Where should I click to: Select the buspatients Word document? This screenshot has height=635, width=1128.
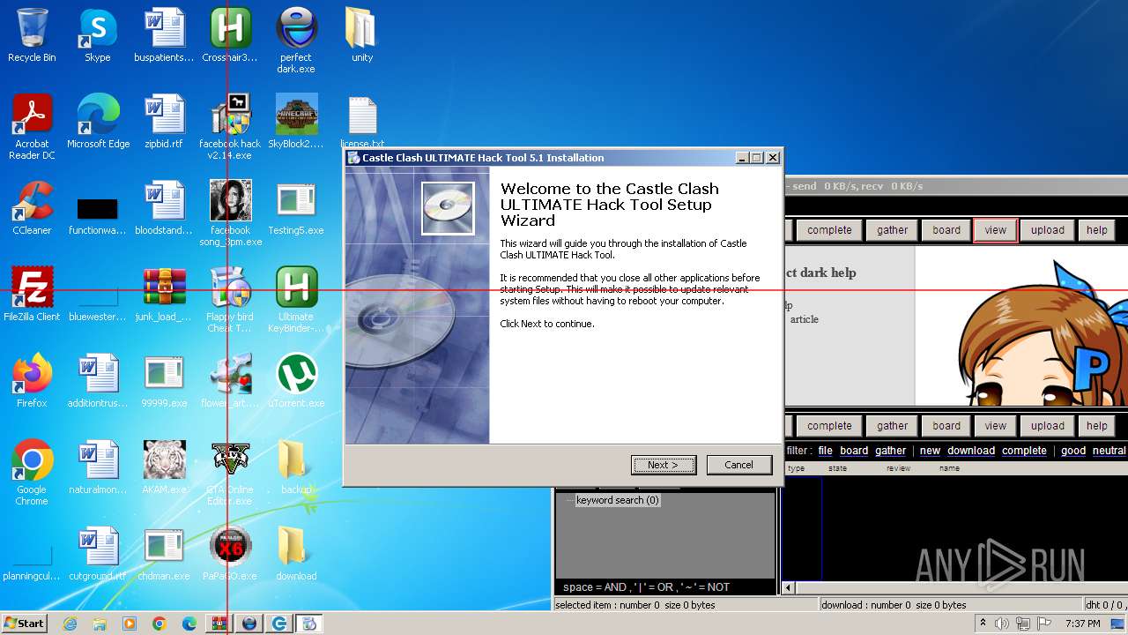click(164, 36)
